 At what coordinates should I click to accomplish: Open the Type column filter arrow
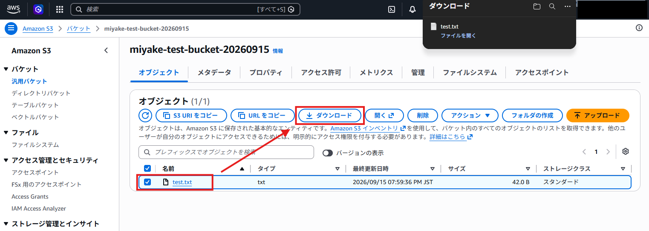click(x=337, y=169)
